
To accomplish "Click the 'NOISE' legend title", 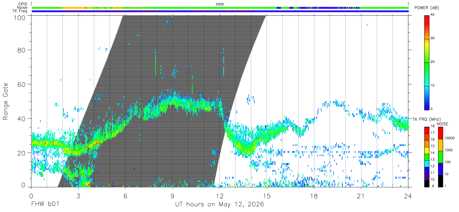I will tap(442, 124).
